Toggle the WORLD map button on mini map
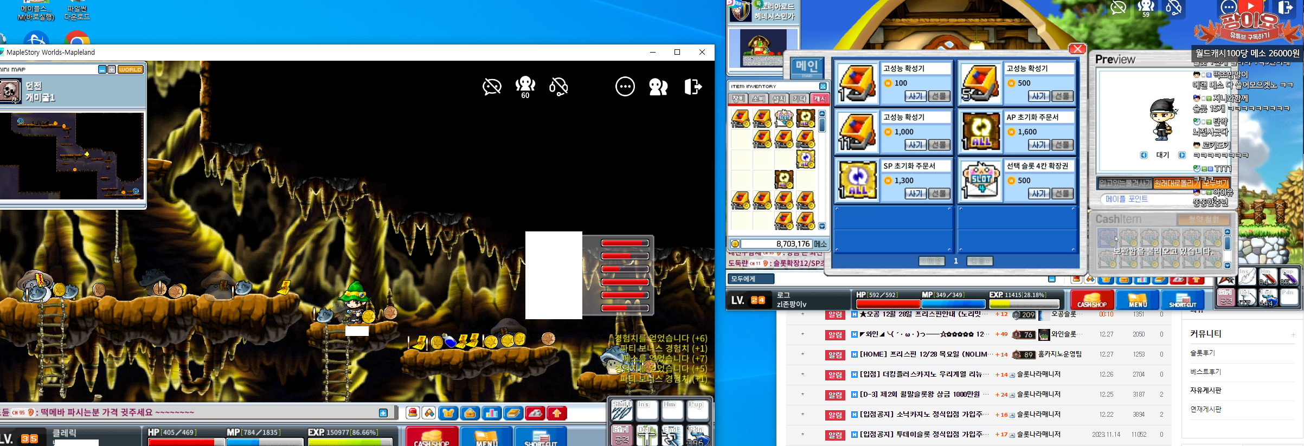 pos(130,69)
